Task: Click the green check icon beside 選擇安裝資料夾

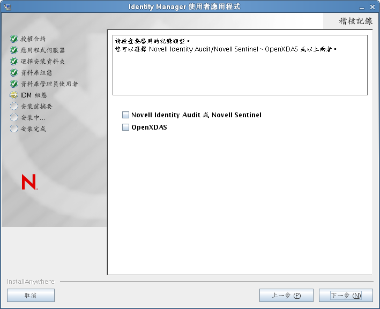Action: tap(14, 61)
